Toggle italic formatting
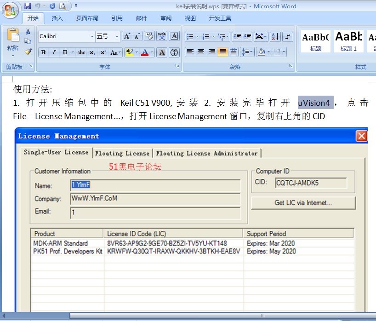 (54, 52)
